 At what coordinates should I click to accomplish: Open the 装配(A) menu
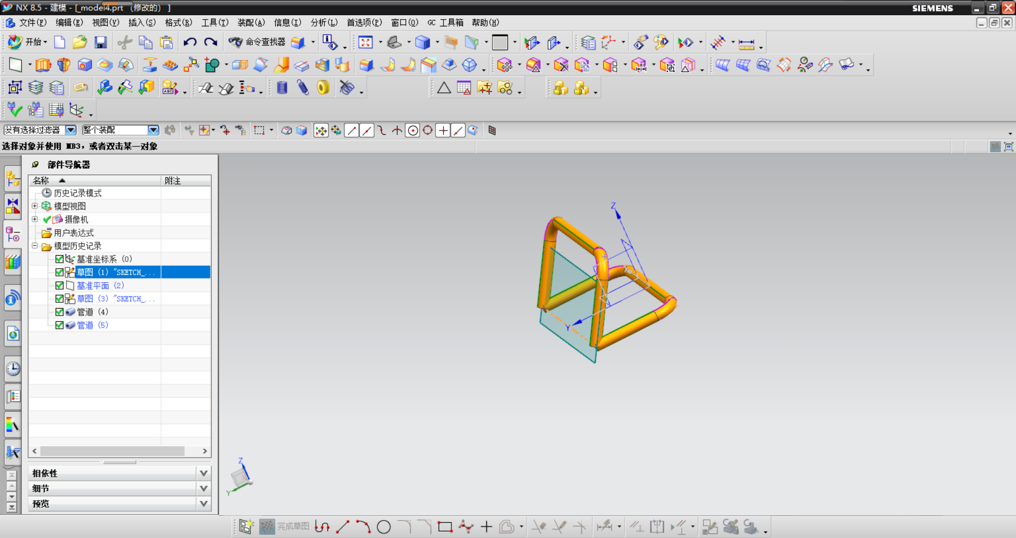pyautogui.click(x=251, y=23)
